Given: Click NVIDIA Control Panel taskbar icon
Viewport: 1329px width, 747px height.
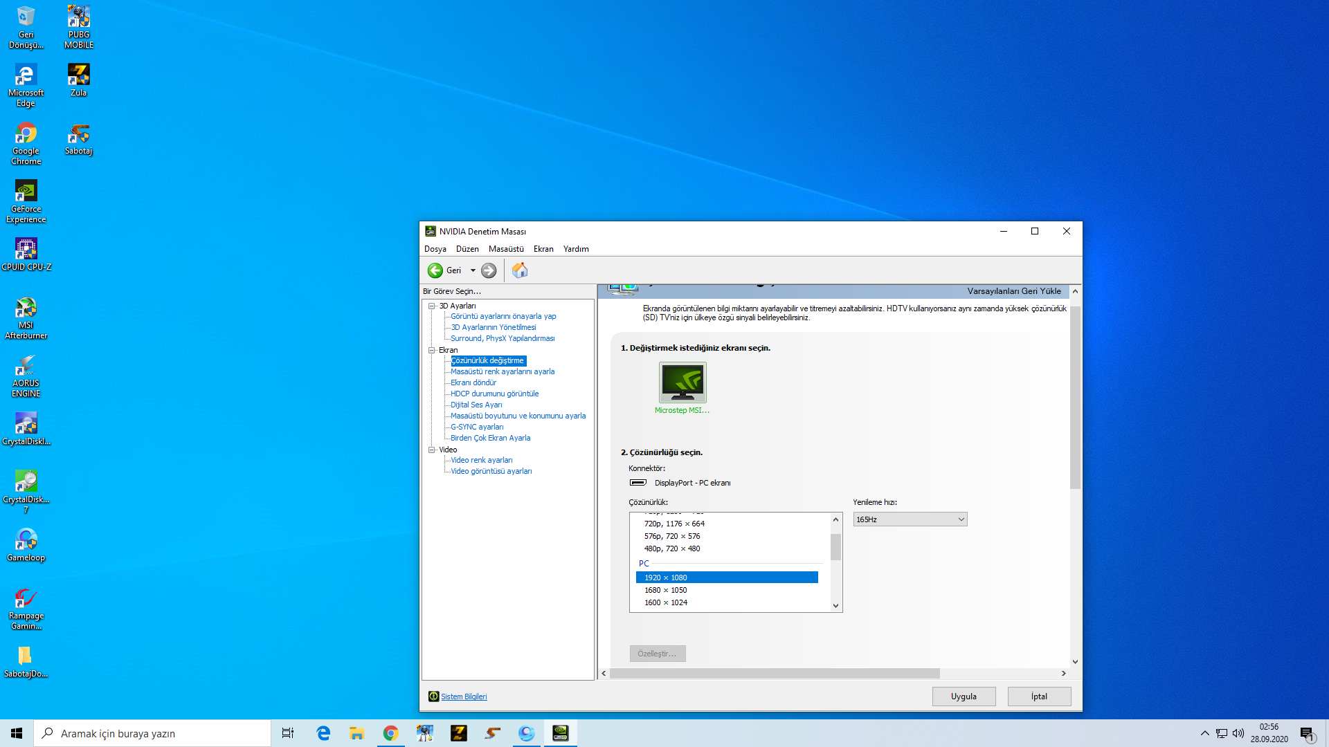Looking at the screenshot, I should tap(561, 733).
